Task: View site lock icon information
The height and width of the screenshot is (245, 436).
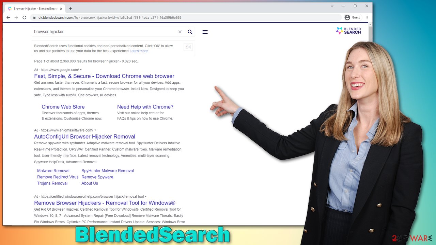Action: pos(34,18)
